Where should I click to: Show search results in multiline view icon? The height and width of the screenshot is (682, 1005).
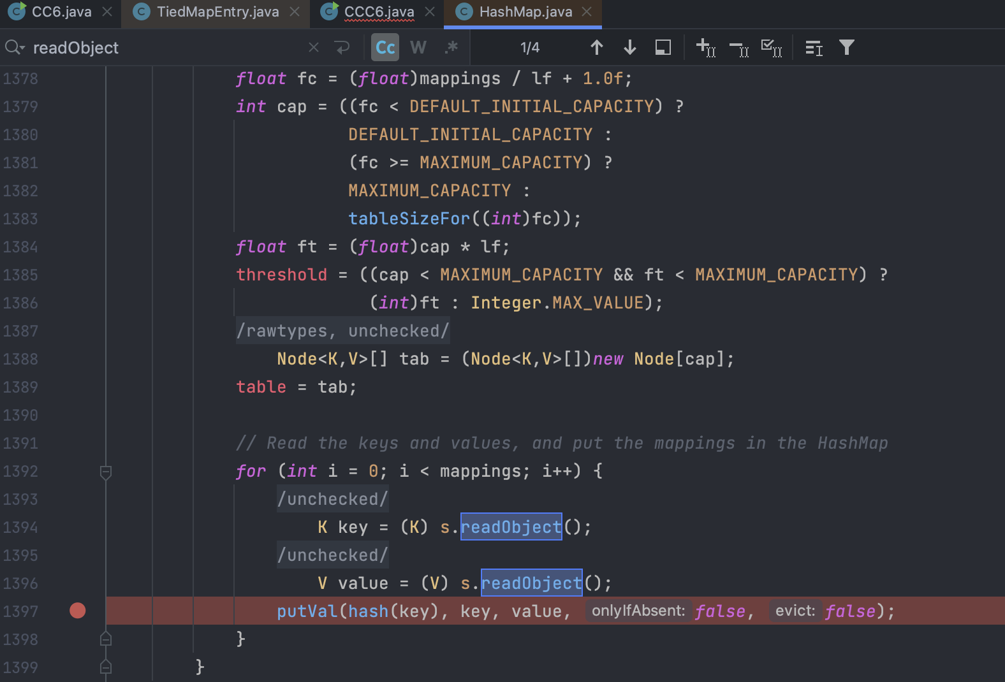tap(814, 48)
